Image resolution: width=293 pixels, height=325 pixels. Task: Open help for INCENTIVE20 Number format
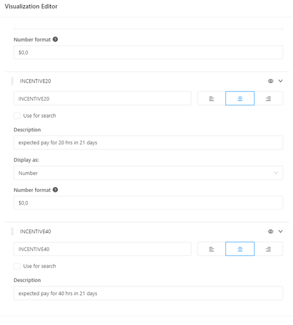click(x=55, y=190)
